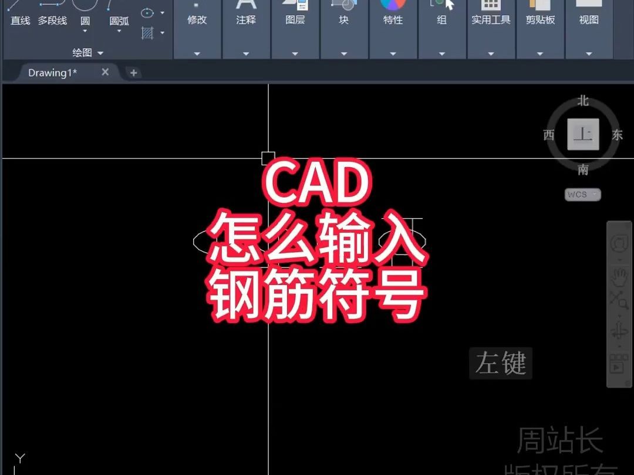Rotate view to 南 (South) on ViewCube
This screenshot has height=475, width=634.
pyautogui.click(x=583, y=169)
